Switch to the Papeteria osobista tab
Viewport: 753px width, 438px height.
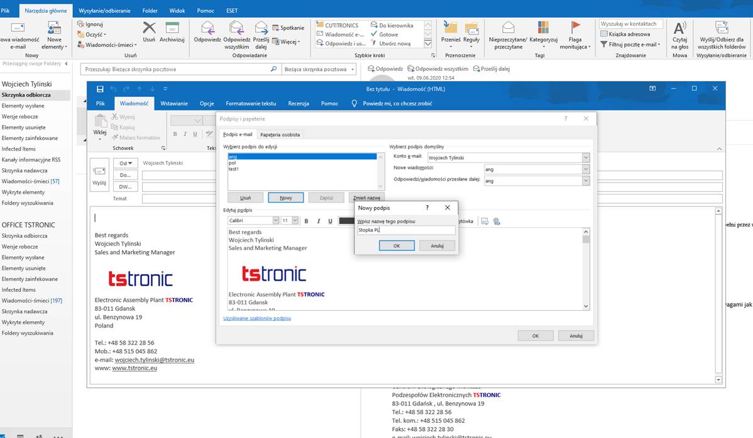[280, 134]
